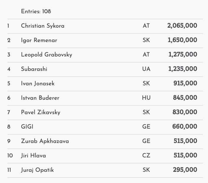Select Istvan Buderer's name

click(40, 98)
